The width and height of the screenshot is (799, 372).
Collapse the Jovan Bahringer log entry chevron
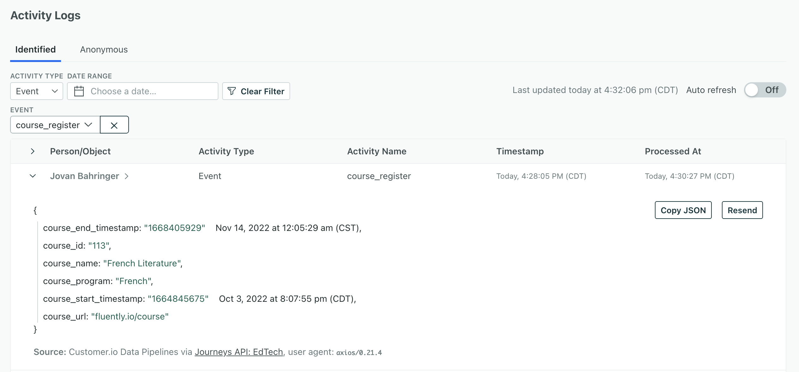(x=33, y=176)
